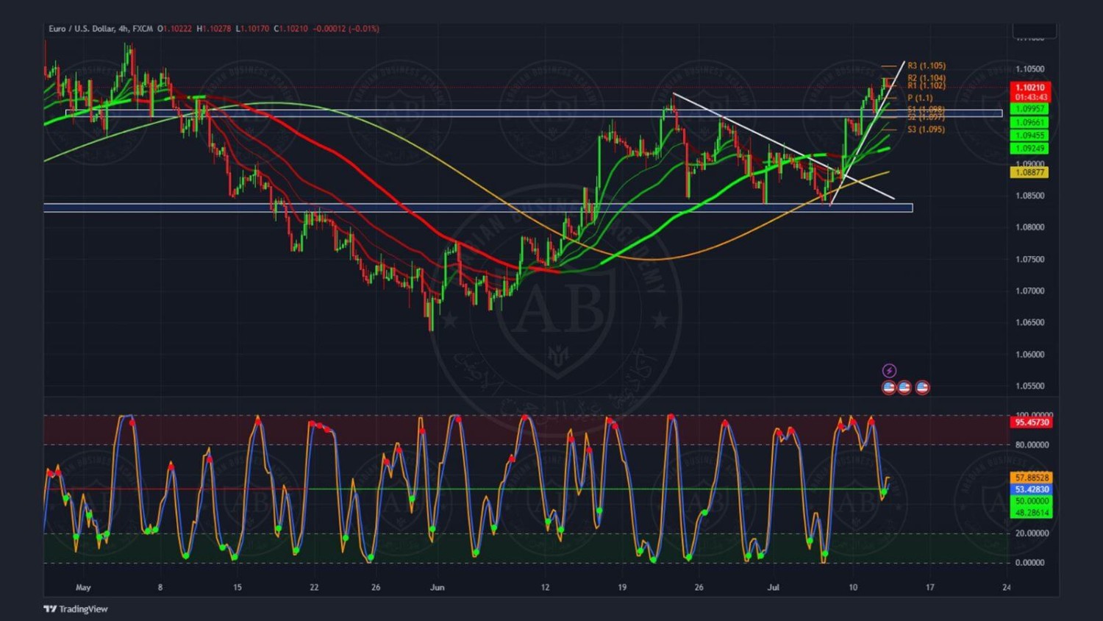Click the blue stochastic tag 53.42830
Image resolution: width=1103 pixels, height=621 pixels.
click(1032, 489)
